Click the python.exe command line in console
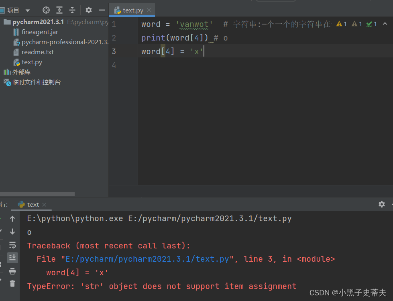Image resolution: width=393 pixels, height=301 pixels. click(159, 218)
